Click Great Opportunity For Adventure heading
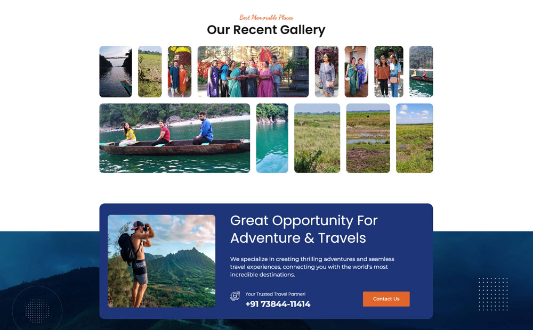The height and width of the screenshot is (330, 533). (x=304, y=229)
